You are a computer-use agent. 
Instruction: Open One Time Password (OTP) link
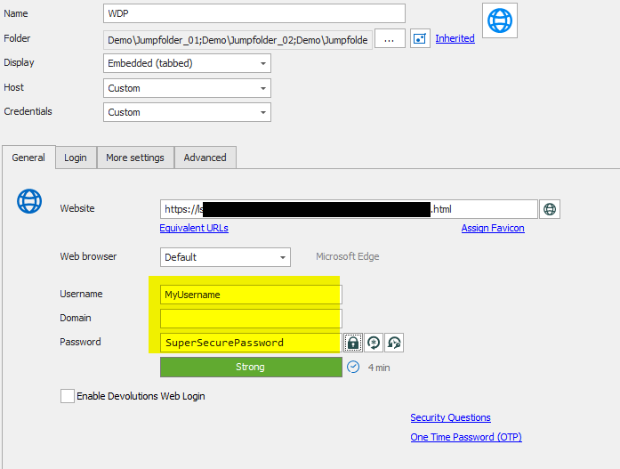click(x=466, y=437)
